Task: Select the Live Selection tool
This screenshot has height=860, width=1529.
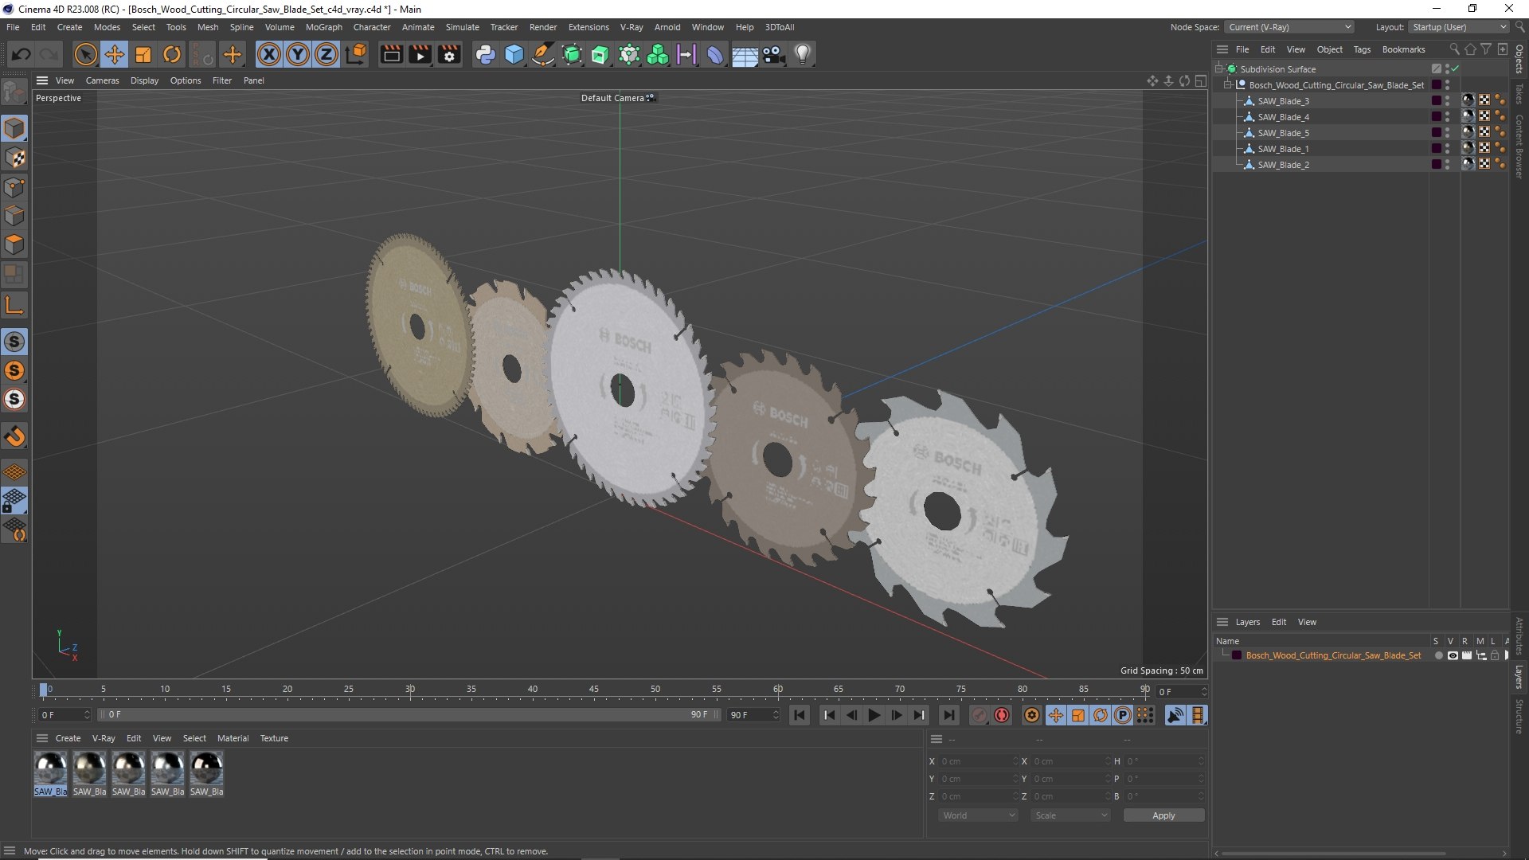Action: [85, 54]
